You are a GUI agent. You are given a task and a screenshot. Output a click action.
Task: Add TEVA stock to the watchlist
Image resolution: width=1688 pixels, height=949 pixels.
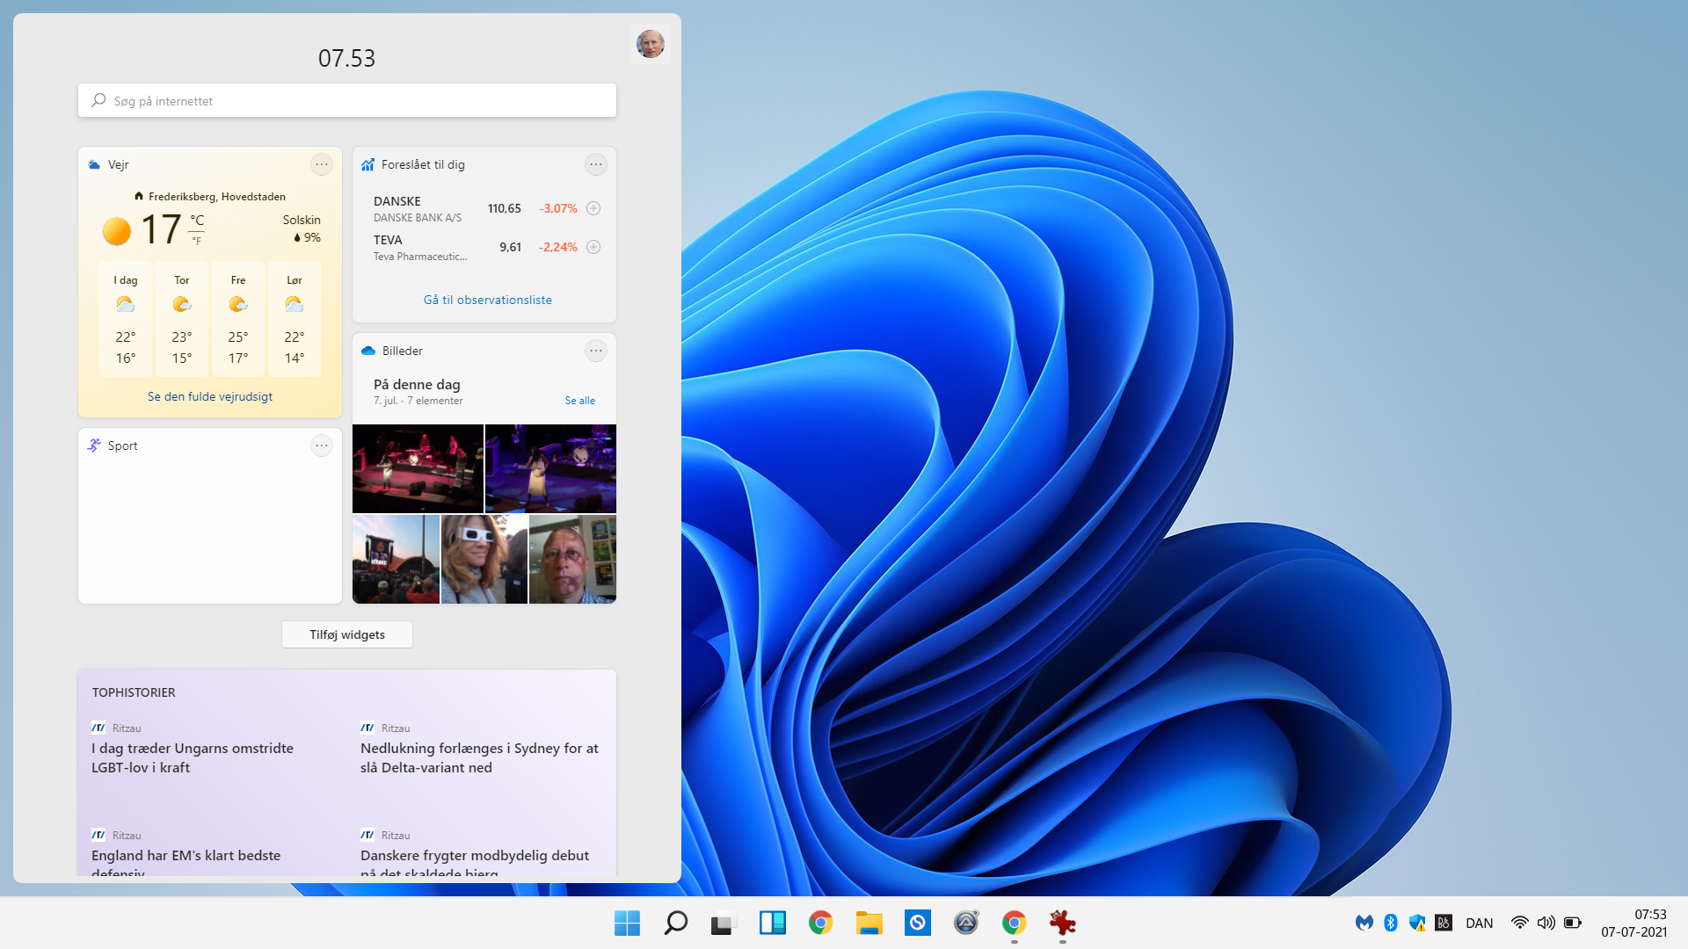pyautogui.click(x=593, y=247)
